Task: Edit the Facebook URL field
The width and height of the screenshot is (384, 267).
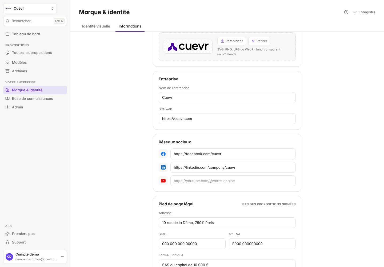Action: [x=233, y=154]
